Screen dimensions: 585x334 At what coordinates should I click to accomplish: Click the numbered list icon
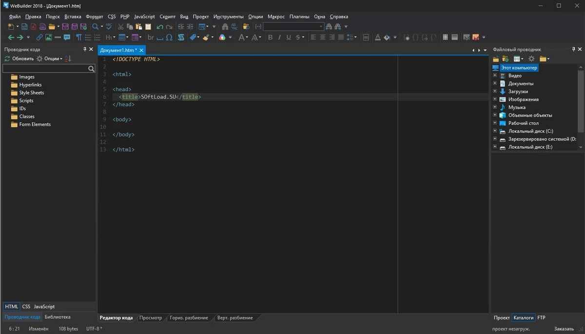[97, 37]
